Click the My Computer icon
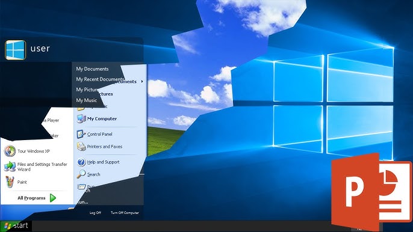 pos(81,118)
